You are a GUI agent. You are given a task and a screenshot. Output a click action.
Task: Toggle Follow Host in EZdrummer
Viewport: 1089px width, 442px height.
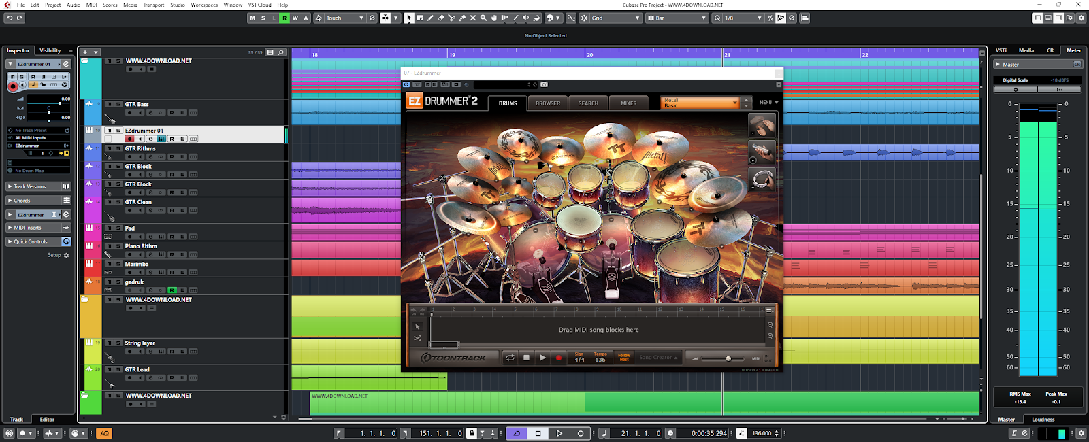point(624,357)
